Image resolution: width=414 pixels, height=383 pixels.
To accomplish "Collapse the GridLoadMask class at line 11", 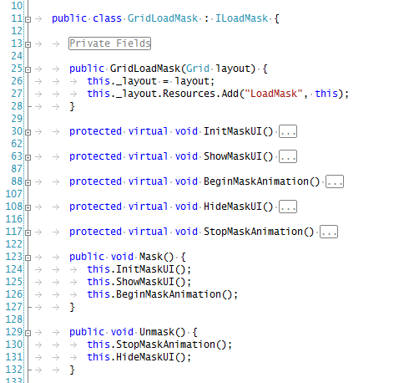I will click(x=28, y=19).
